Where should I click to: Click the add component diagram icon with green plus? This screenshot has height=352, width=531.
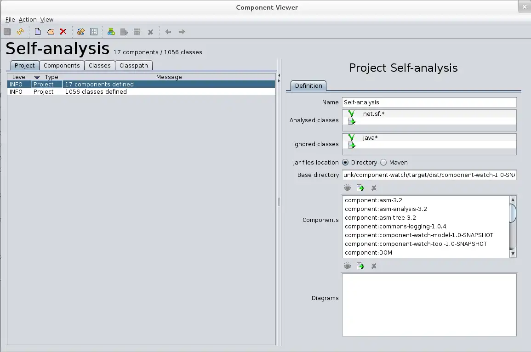[111, 32]
